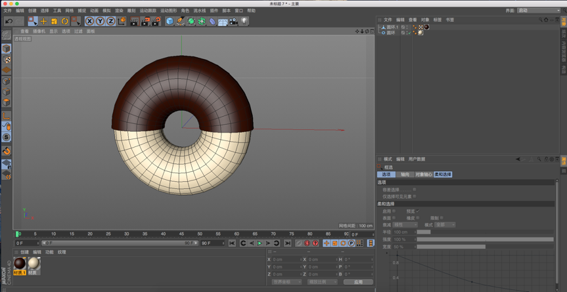Click the 强度 slider bar
Screen dimensions: 567x292
click(x=485, y=240)
